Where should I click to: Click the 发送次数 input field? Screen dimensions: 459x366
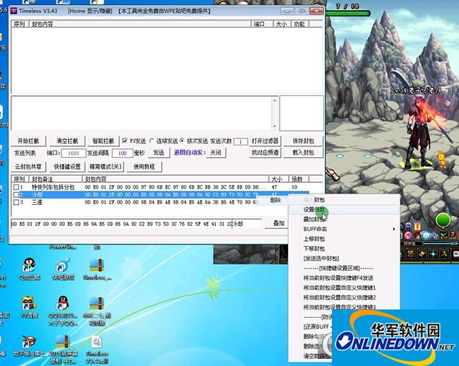pyautogui.click(x=241, y=141)
